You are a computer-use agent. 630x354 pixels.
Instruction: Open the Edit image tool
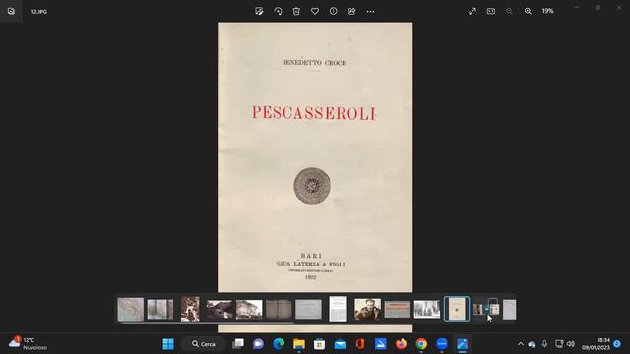pyautogui.click(x=259, y=11)
